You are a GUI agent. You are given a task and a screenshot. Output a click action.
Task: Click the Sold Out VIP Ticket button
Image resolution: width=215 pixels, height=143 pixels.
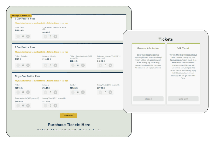[183, 99]
